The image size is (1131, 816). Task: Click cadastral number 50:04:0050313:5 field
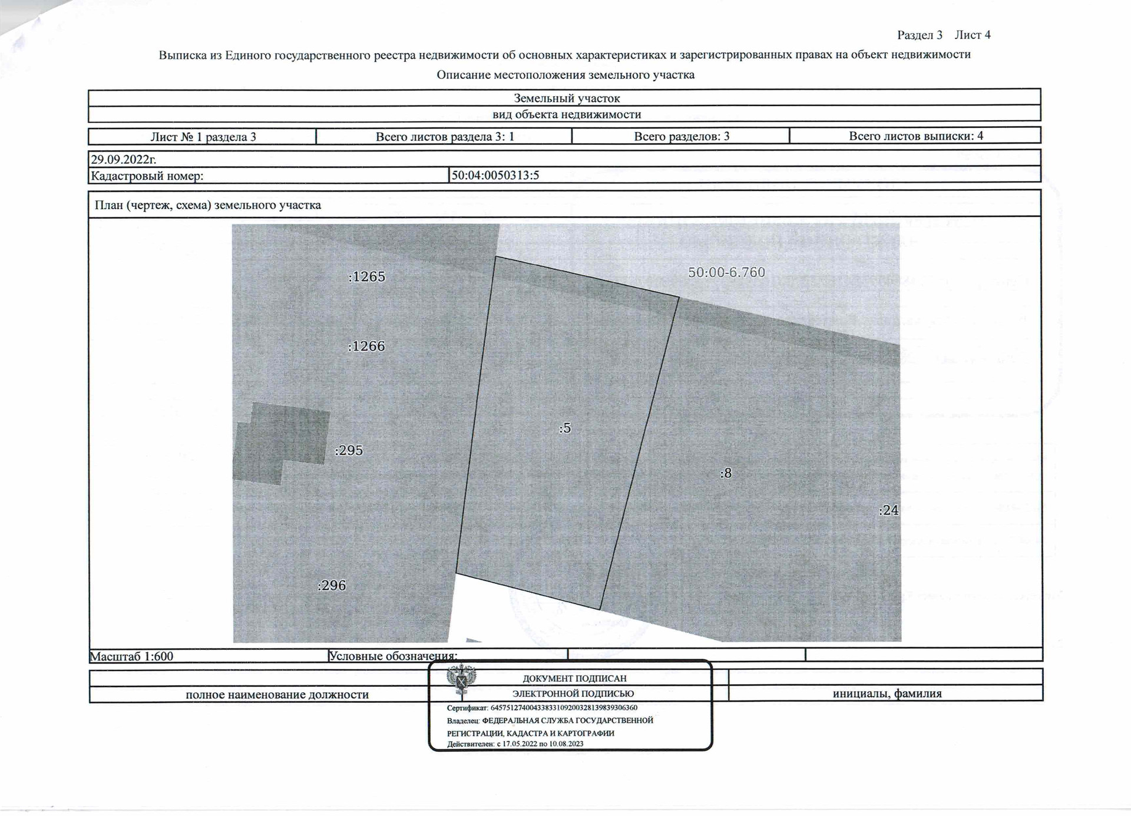click(x=495, y=175)
